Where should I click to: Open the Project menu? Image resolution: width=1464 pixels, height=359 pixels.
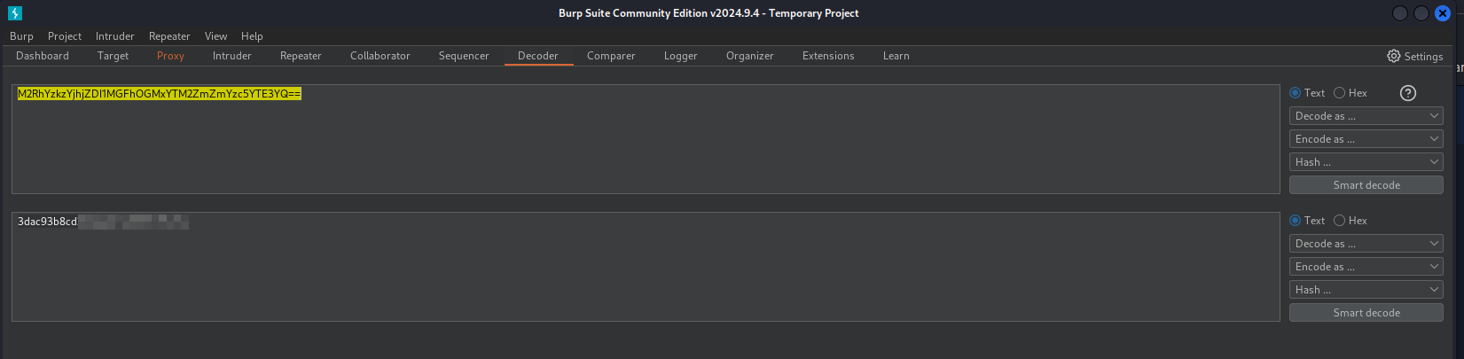click(x=65, y=36)
